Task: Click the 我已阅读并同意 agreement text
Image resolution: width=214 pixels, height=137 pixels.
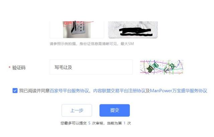Action: [x=34, y=91]
